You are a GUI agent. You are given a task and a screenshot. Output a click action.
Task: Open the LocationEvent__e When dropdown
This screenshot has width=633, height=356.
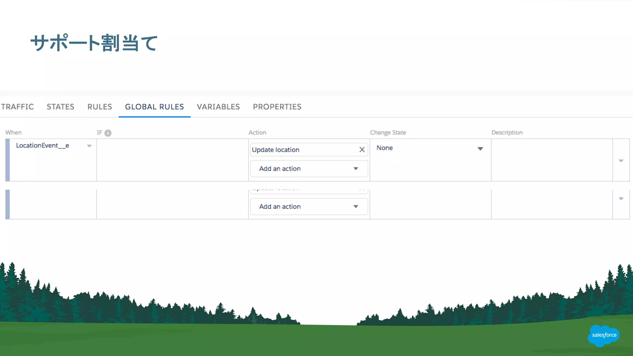(89, 146)
